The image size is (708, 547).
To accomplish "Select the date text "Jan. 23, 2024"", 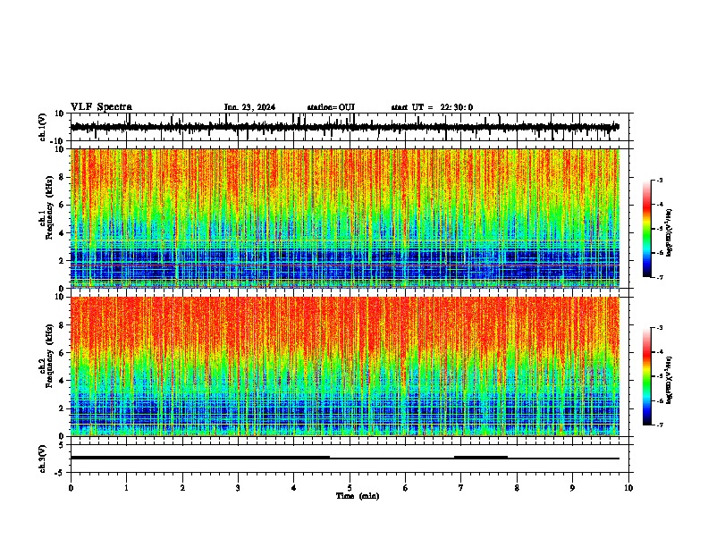I will coord(249,107).
